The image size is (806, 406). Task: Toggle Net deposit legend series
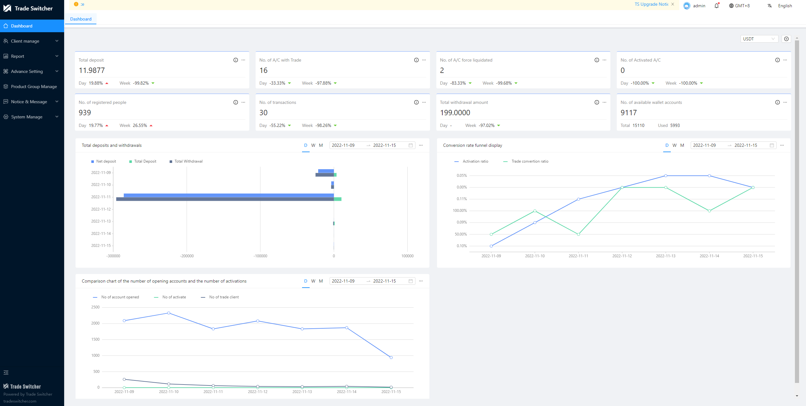(104, 161)
